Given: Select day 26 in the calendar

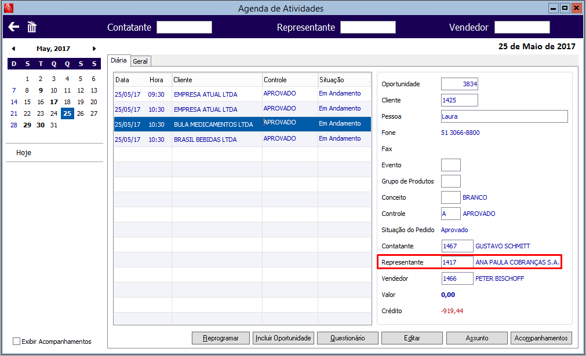Looking at the screenshot, I should [x=81, y=113].
